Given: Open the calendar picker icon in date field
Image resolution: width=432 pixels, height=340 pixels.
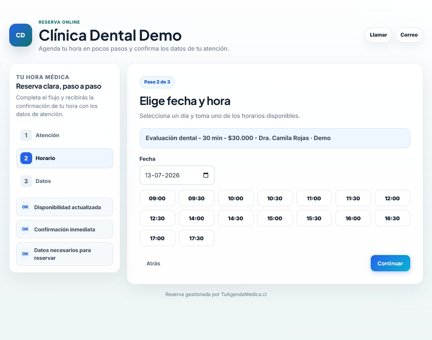Looking at the screenshot, I should 206,175.
